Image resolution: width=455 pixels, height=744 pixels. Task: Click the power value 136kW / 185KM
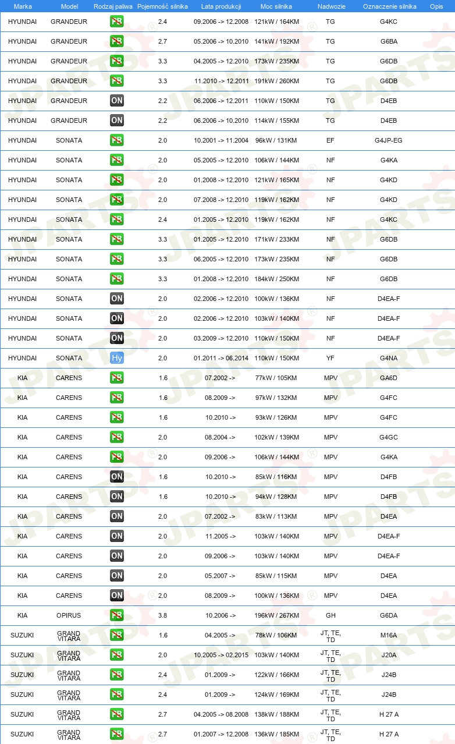click(277, 734)
